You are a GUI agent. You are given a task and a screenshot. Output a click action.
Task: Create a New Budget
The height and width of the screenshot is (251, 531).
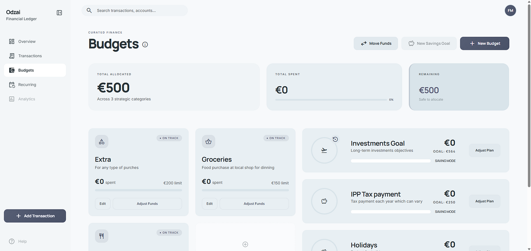(x=484, y=44)
